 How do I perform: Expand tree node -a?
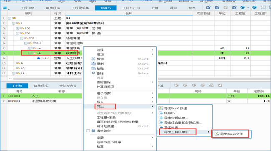pos(30,48)
